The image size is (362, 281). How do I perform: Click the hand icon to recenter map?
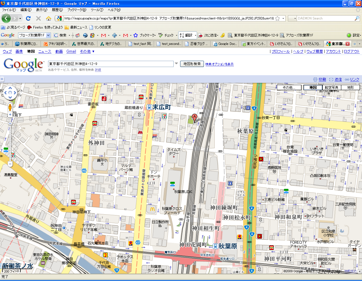[x=10, y=92]
